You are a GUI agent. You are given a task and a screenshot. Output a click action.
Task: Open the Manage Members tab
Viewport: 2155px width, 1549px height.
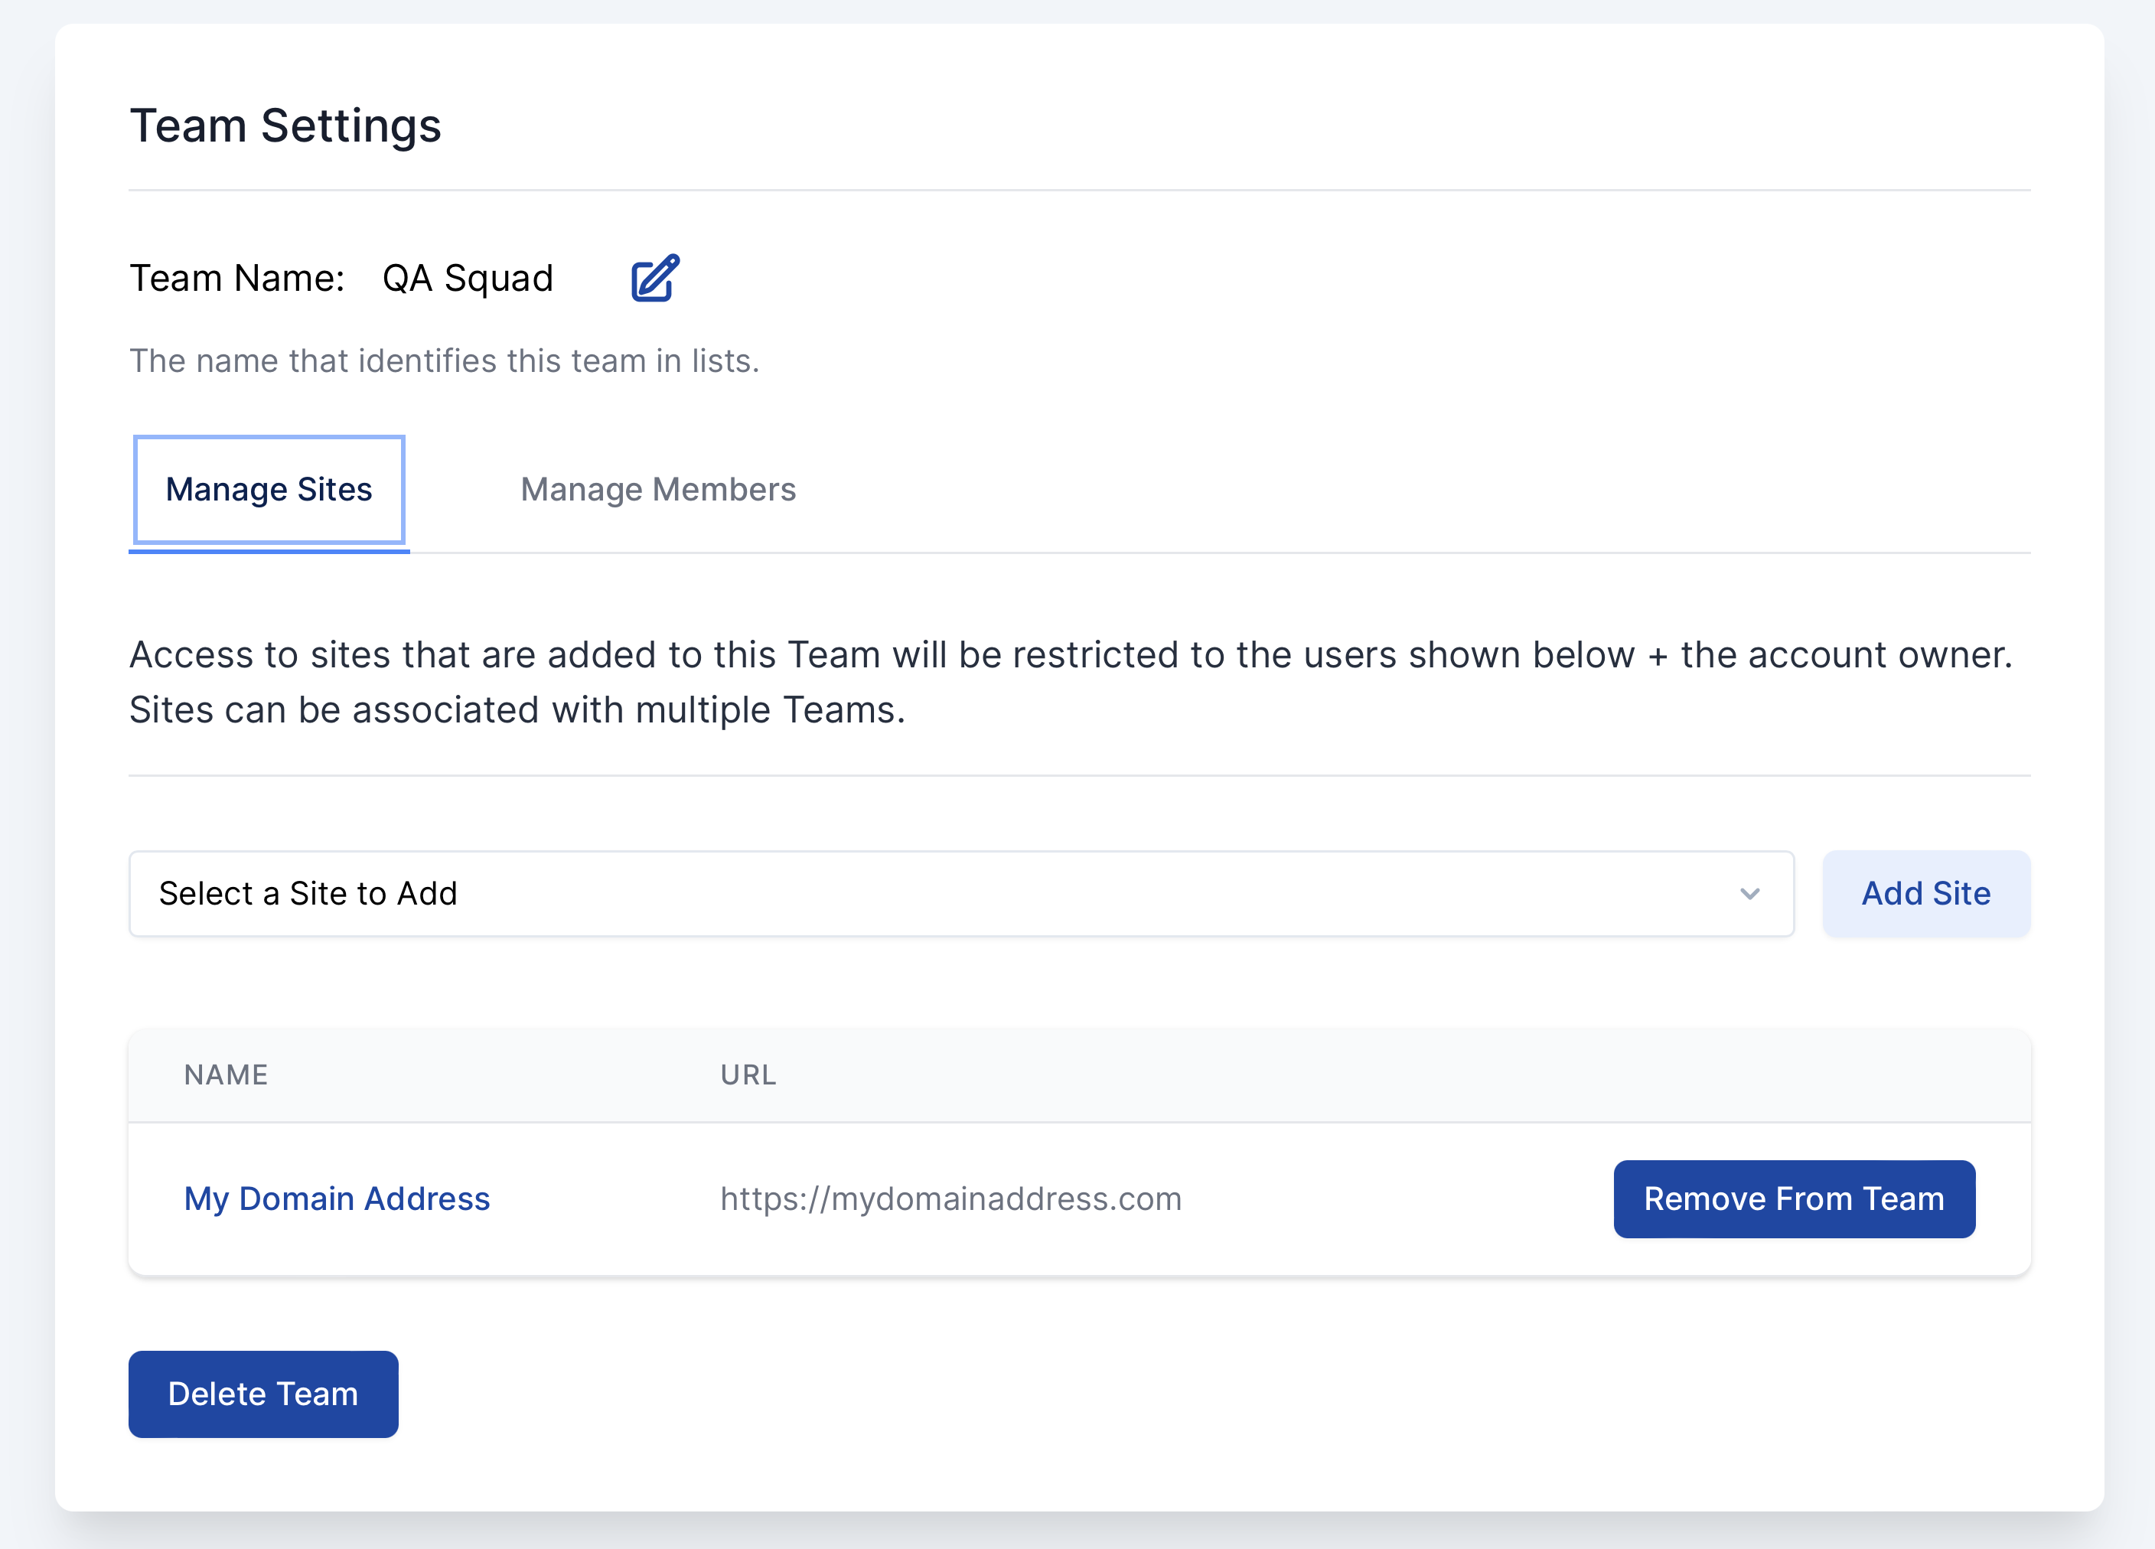pyautogui.click(x=657, y=489)
